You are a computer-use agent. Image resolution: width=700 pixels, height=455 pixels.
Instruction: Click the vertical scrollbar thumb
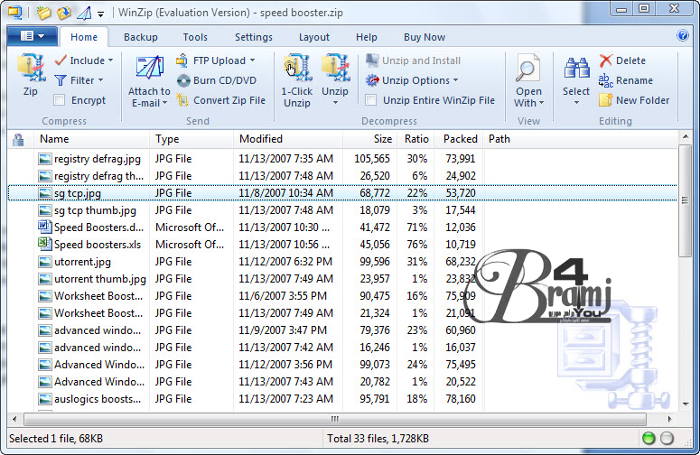coord(685,200)
